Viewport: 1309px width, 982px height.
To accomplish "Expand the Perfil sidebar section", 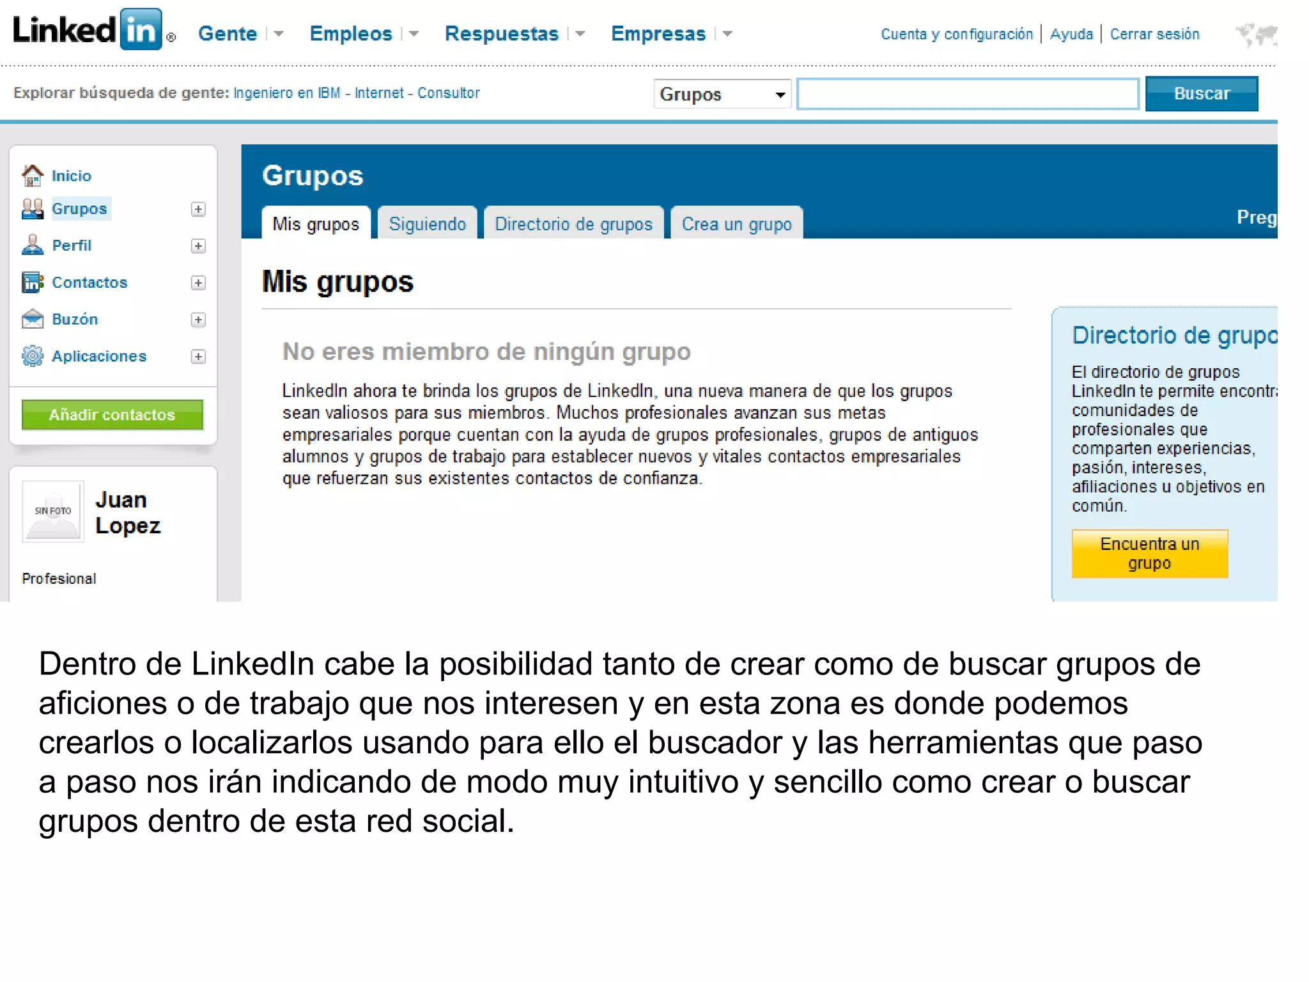I will (199, 246).
